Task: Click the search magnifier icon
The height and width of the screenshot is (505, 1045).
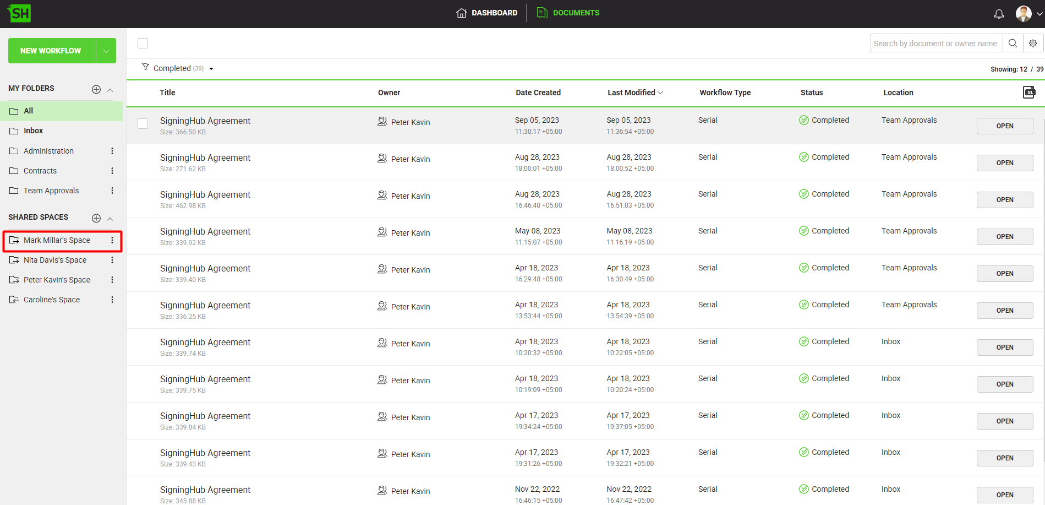Action: pyautogui.click(x=1013, y=44)
